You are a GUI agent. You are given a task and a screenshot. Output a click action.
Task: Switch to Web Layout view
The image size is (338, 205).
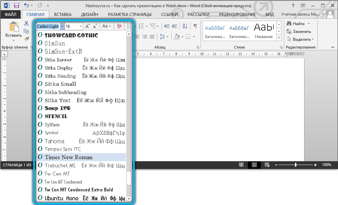coord(267,165)
